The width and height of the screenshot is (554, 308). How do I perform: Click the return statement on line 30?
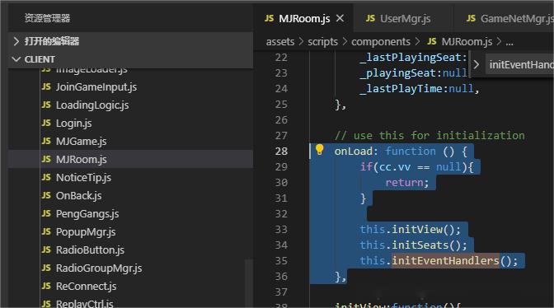click(407, 183)
